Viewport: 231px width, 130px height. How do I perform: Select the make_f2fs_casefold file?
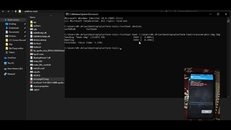coord(42,65)
